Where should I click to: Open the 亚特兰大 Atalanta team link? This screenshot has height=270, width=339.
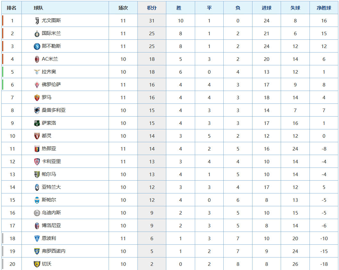(x=51, y=187)
